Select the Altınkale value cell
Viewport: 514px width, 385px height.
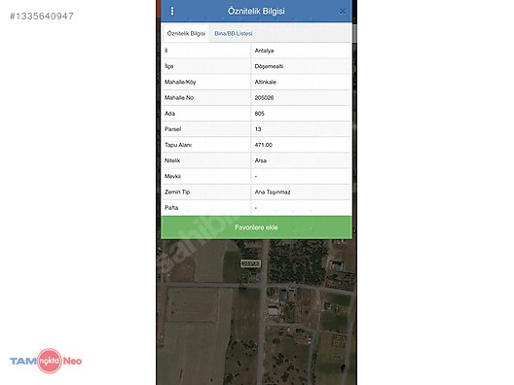click(301, 82)
